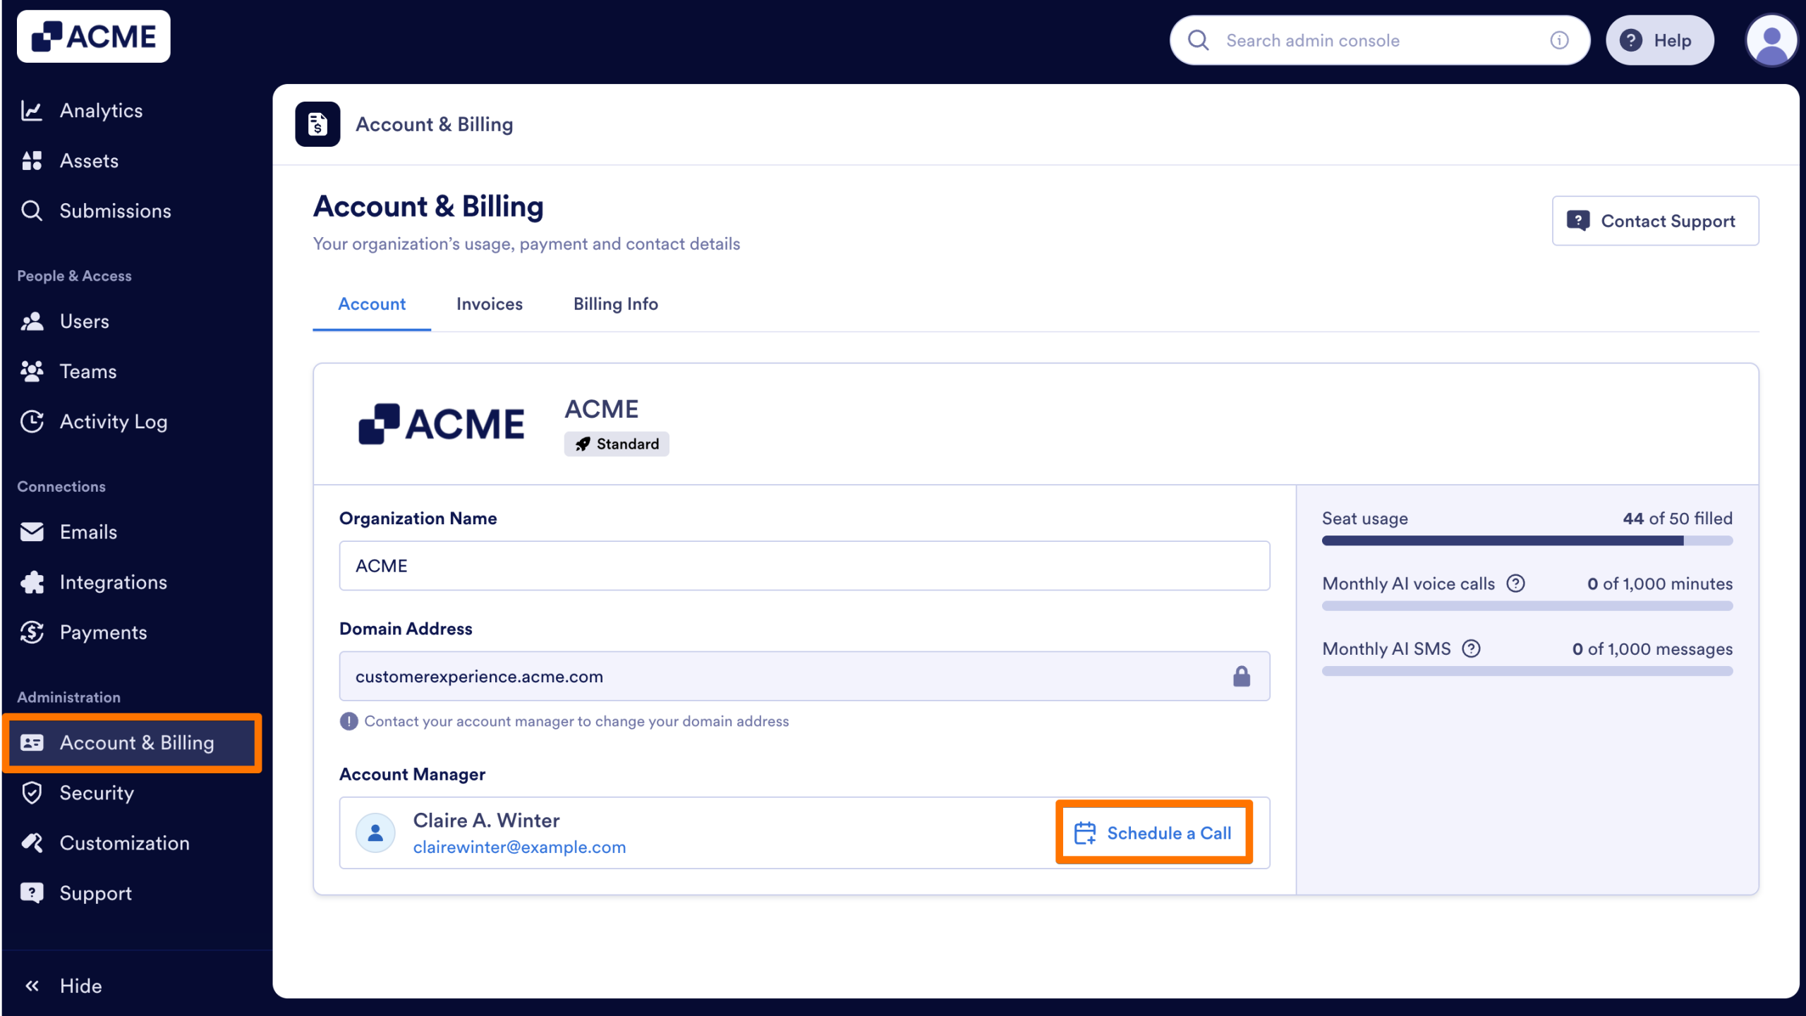Click the Assets grid icon
This screenshot has height=1016, width=1806.
[x=32, y=161]
